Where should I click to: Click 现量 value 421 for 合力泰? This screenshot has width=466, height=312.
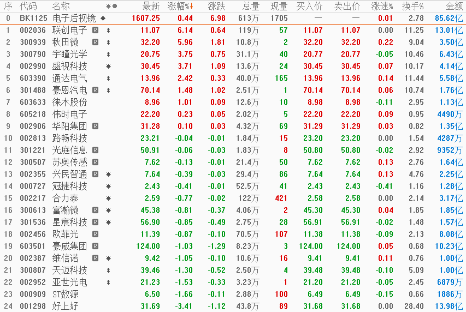281,198
